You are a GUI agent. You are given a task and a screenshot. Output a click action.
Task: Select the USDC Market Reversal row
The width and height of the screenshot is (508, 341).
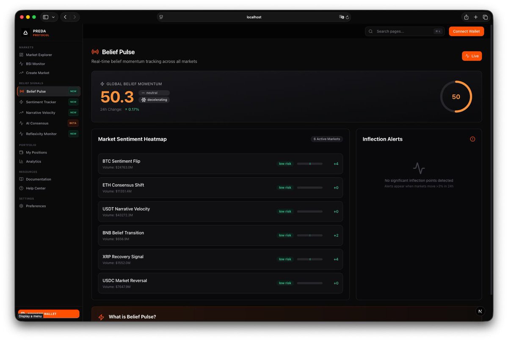(x=221, y=283)
